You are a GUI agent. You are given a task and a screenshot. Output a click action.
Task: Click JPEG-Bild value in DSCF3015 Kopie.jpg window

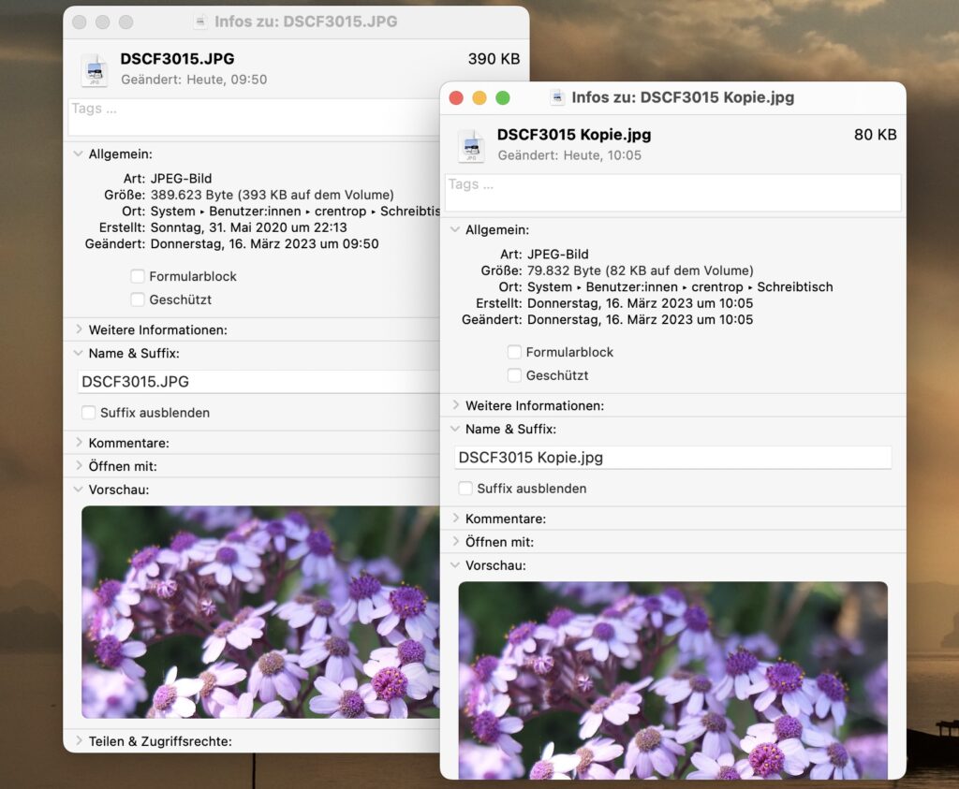558,255
